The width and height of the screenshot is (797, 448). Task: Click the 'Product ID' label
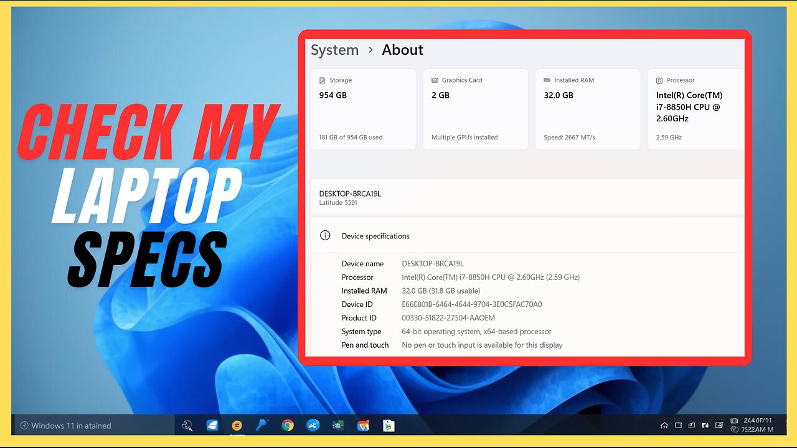pos(359,319)
